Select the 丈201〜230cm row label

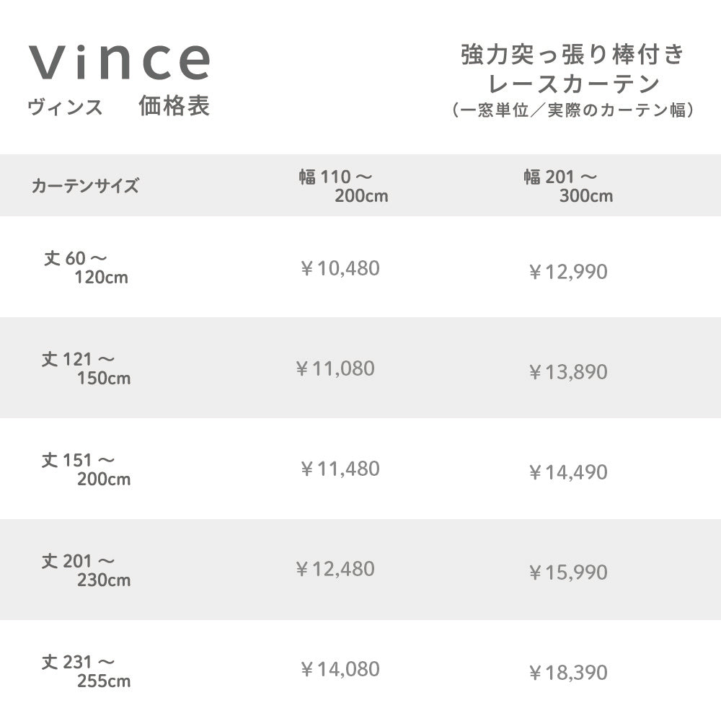(86, 570)
